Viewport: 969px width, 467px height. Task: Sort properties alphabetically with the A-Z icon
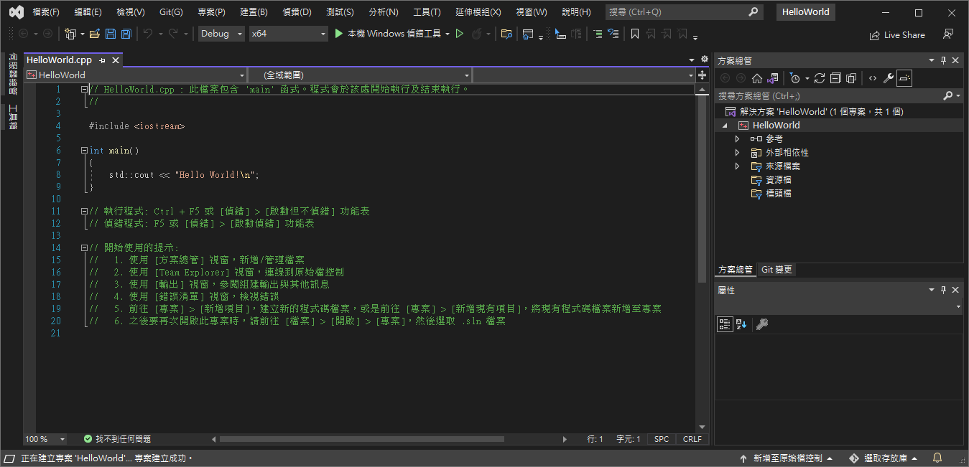pos(742,324)
